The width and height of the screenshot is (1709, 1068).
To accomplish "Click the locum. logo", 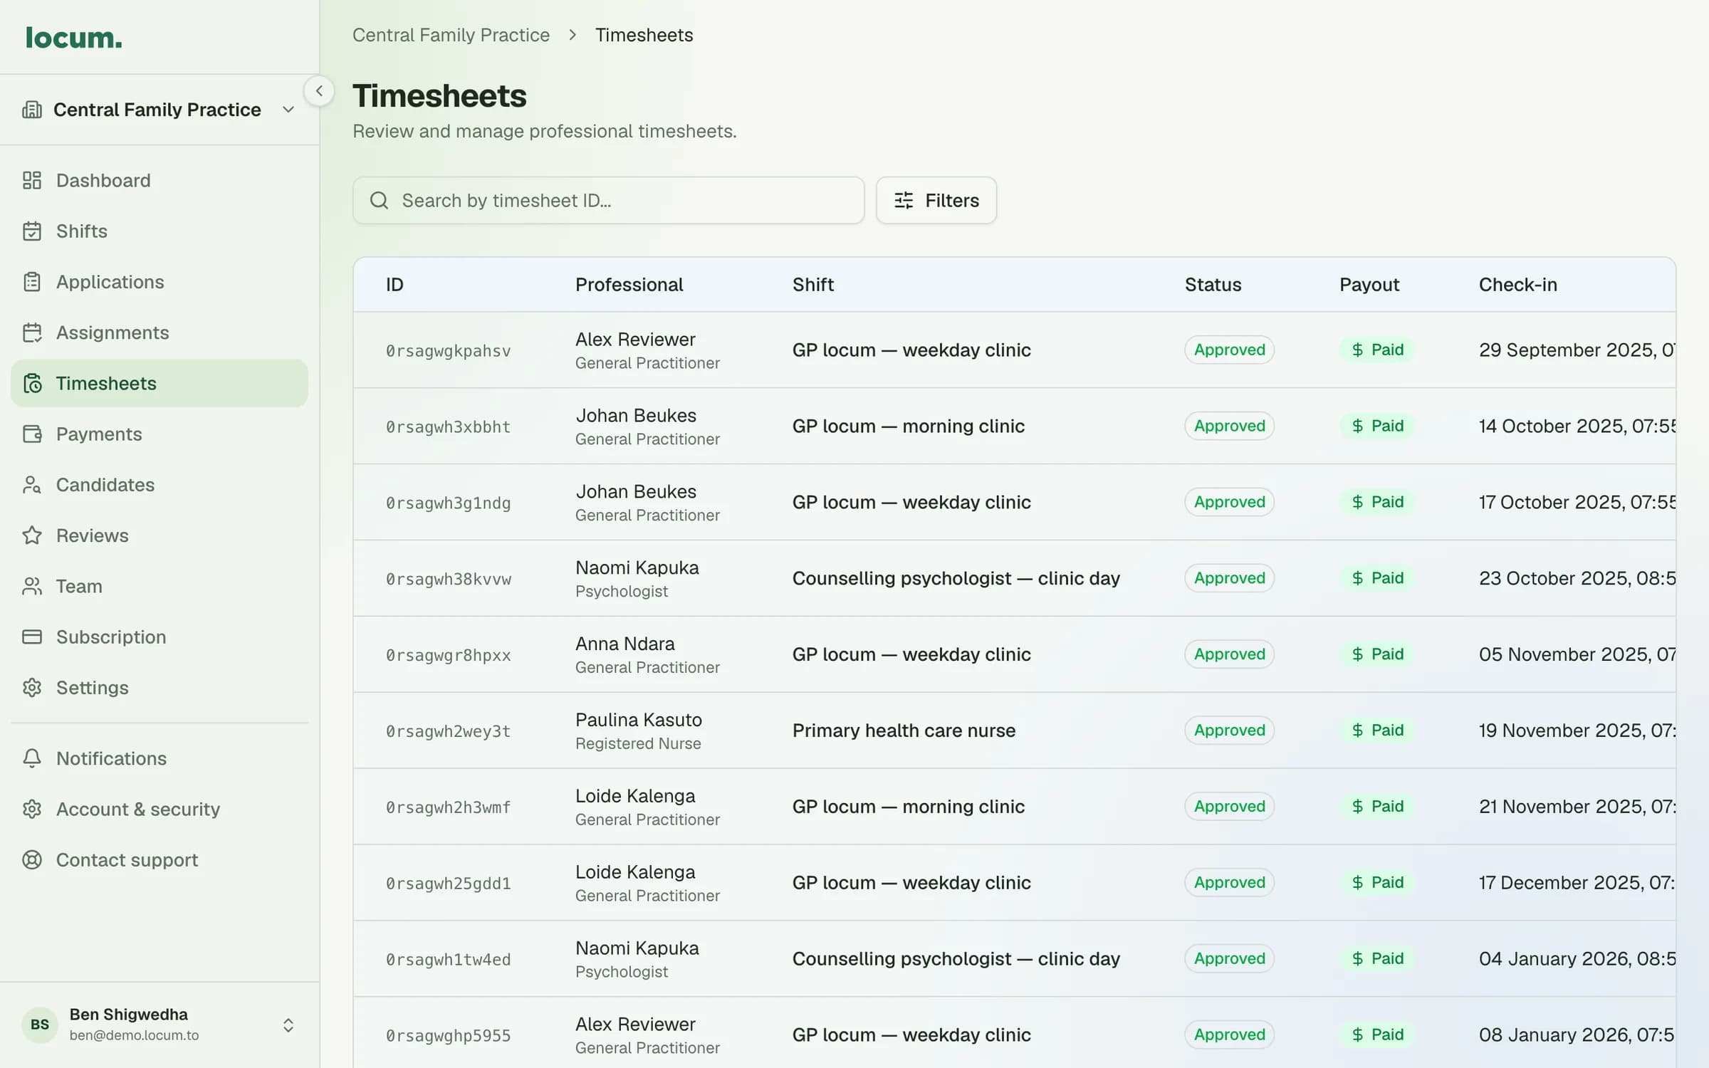I will point(73,38).
